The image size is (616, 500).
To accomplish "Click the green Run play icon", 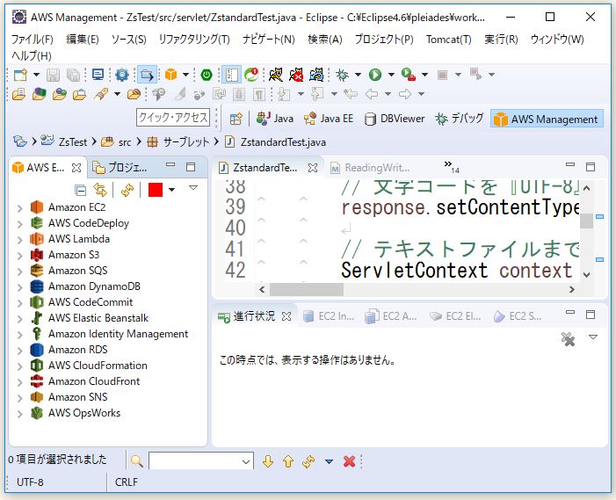I will point(375,75).
